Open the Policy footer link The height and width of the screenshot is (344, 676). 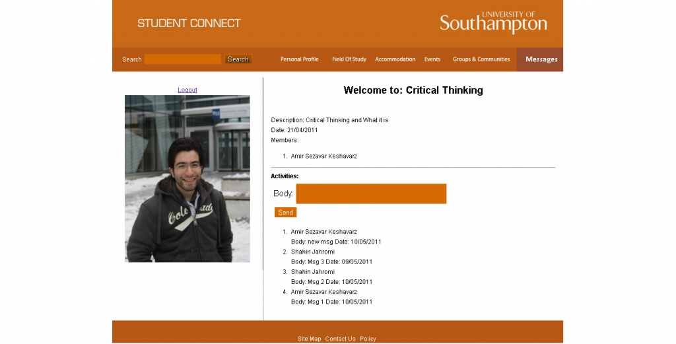pos(368,339)
